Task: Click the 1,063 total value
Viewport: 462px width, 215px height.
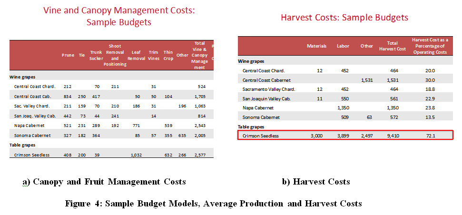Action: tap(199, 106)
